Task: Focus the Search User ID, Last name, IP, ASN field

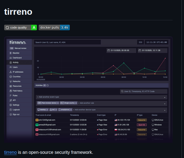Action: tap(68, 42)
